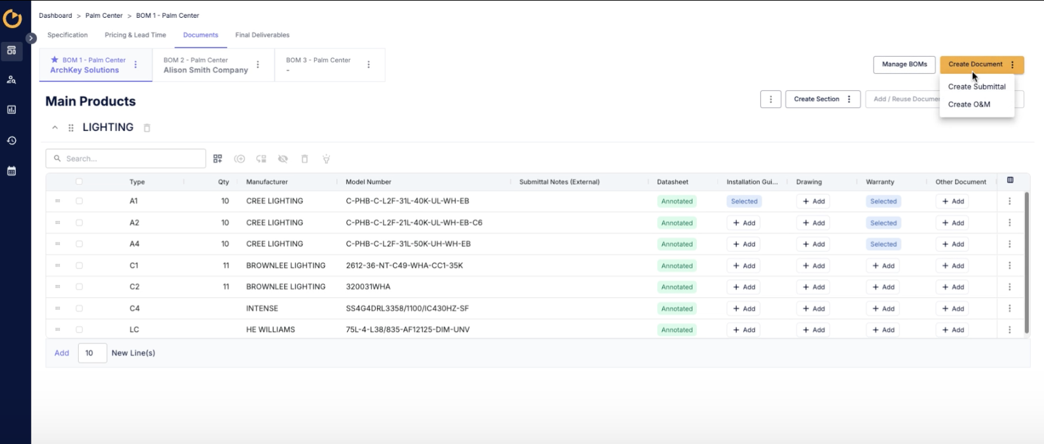
Task: Grab the LIGHTING section drag handle
Action: (x=71, y=128)
